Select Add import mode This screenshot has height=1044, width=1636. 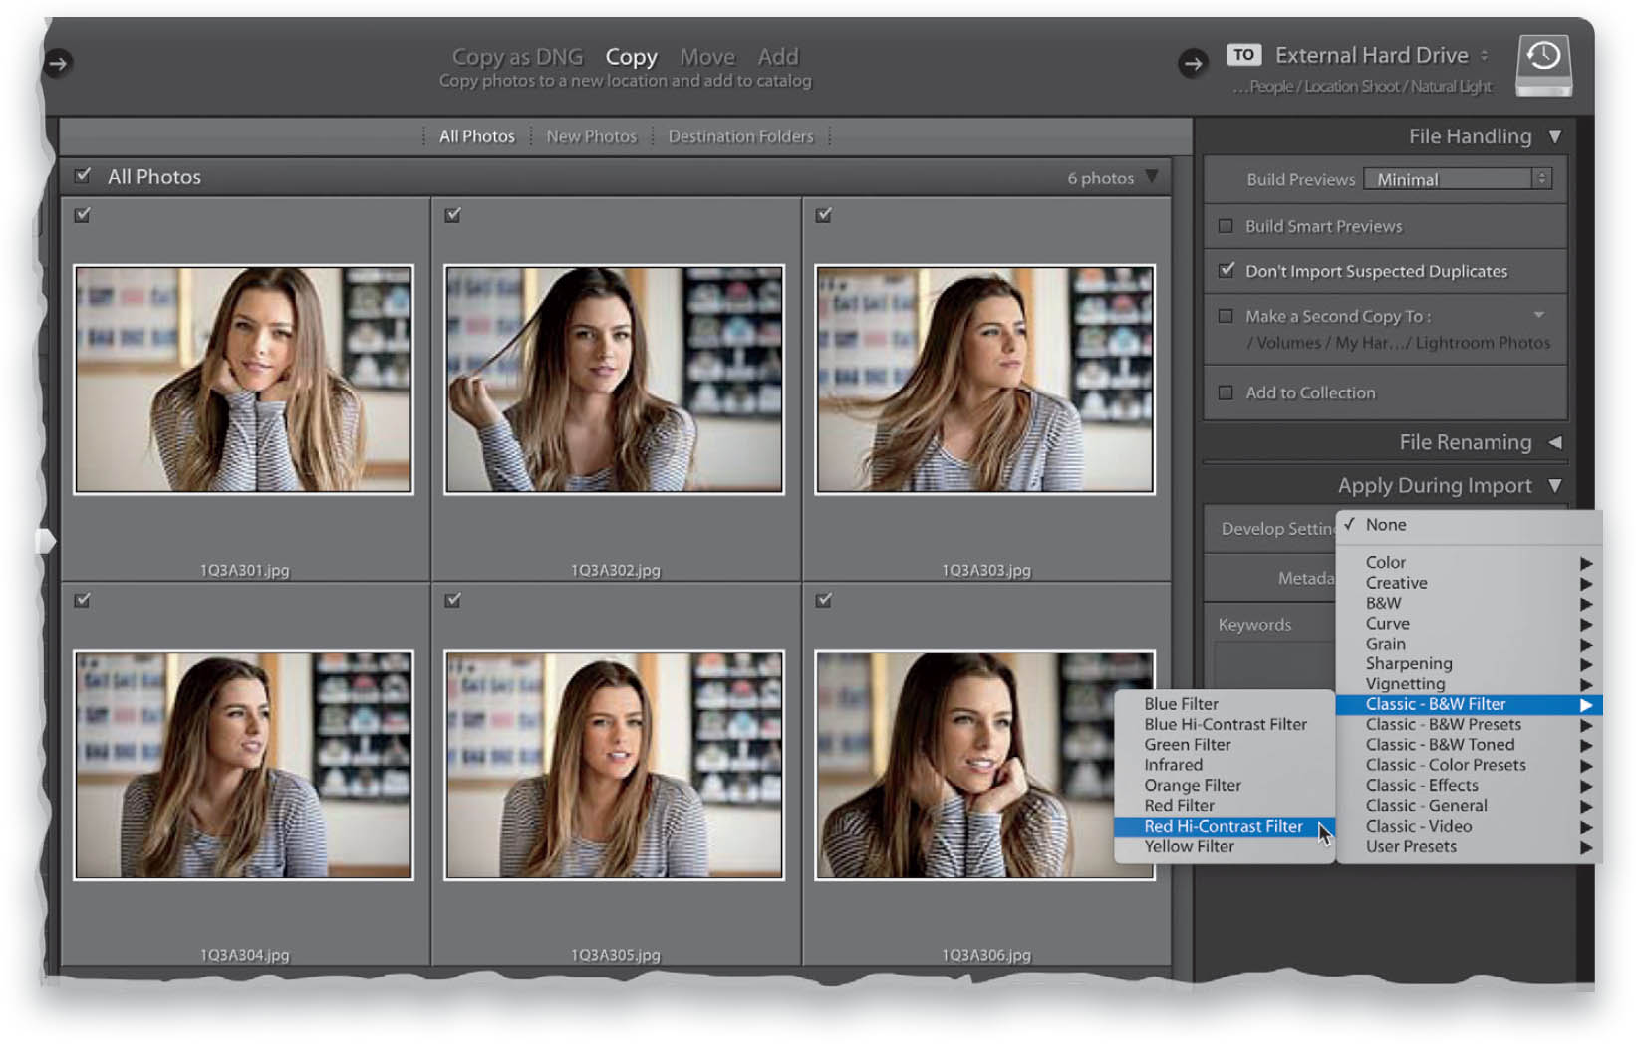pos(777,57)
